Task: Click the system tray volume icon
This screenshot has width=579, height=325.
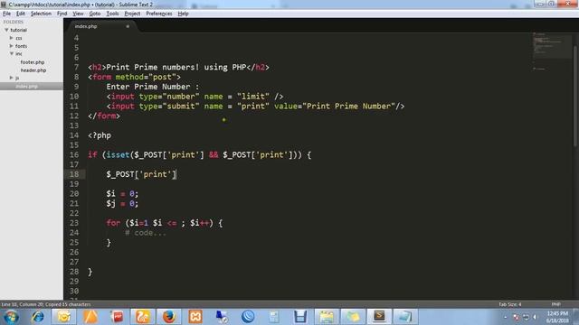Action: point(535,317)
